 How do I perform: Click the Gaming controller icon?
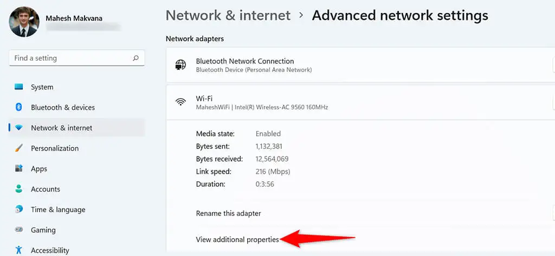coord(19,230)
